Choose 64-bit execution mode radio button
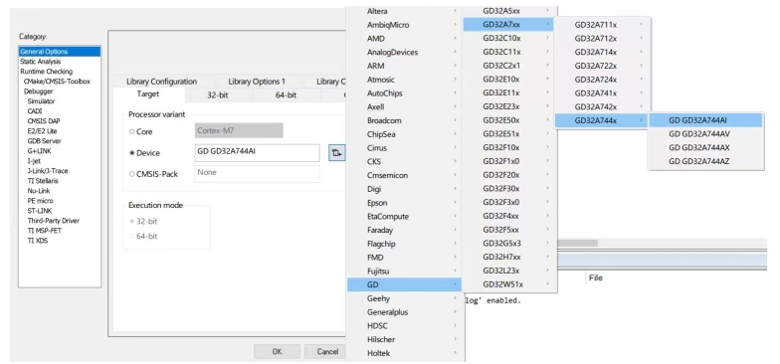Image resolution: width=780 pixels, height=364 pixels. click(x=131, y=237)
